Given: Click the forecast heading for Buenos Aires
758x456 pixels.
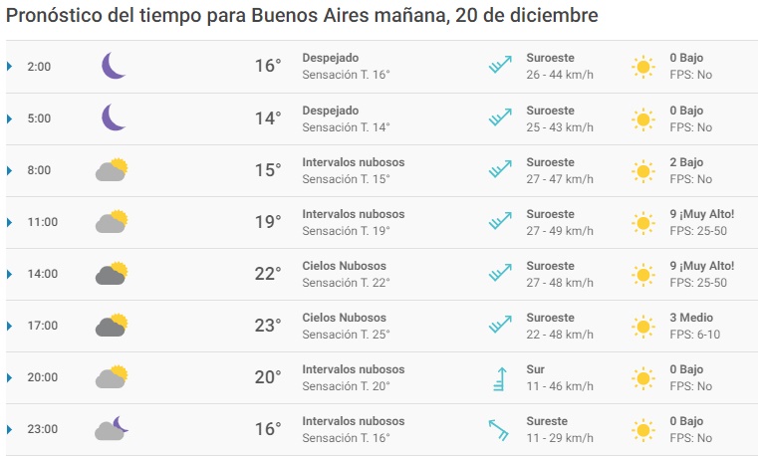Looking at the screenshot, I should (303, 17).
